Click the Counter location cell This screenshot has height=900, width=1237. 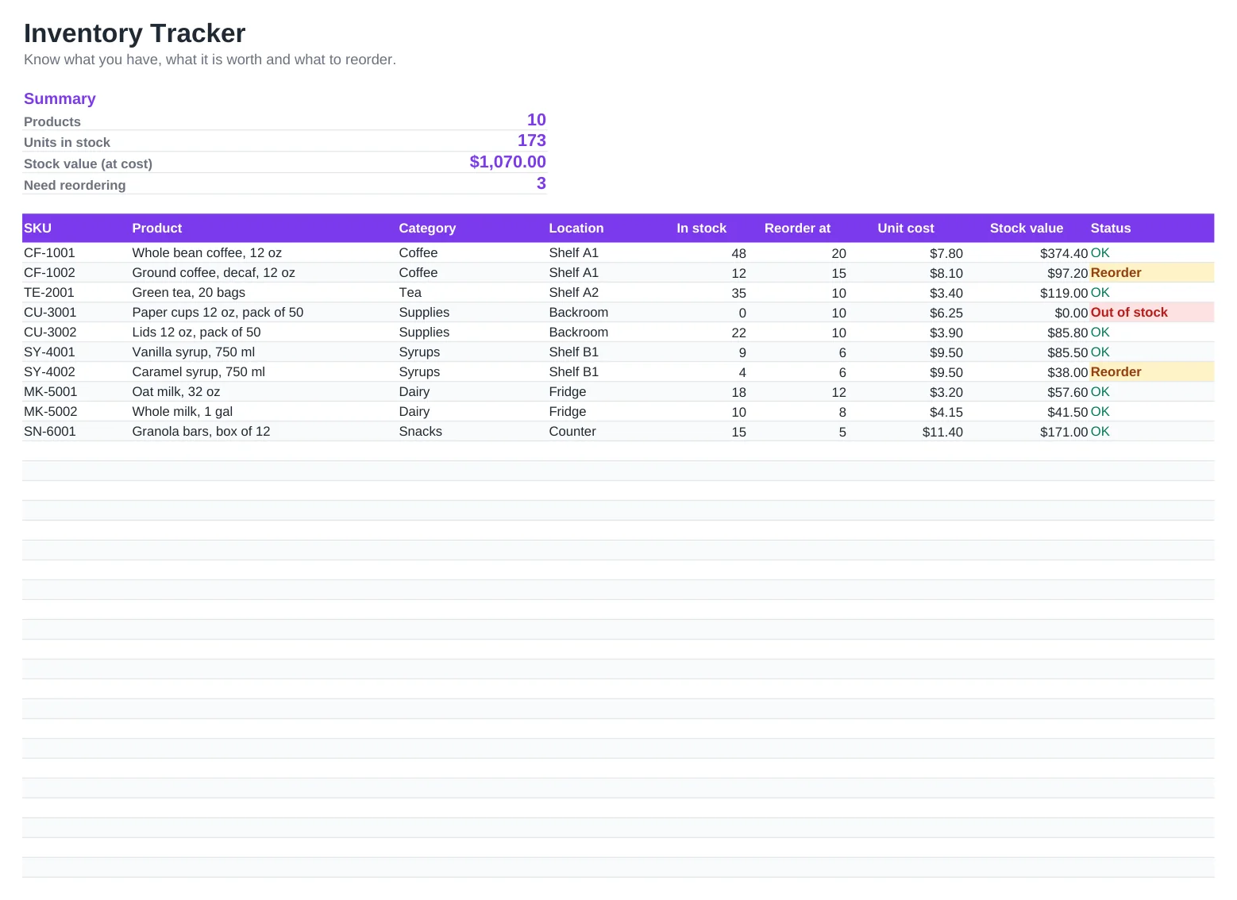tap(572, 431)
